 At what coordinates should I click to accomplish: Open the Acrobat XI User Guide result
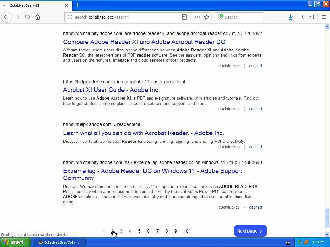[111, 90]
